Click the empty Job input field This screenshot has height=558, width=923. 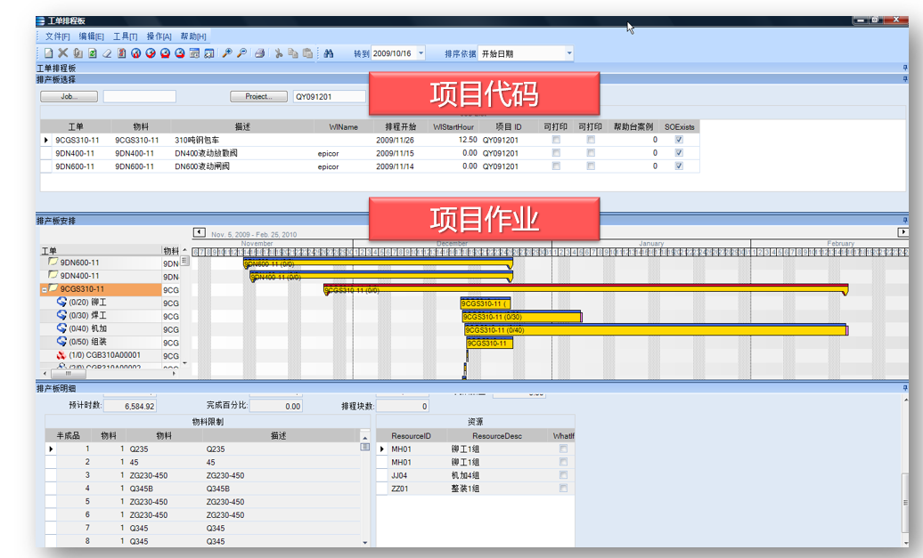(x=140, y=96)
